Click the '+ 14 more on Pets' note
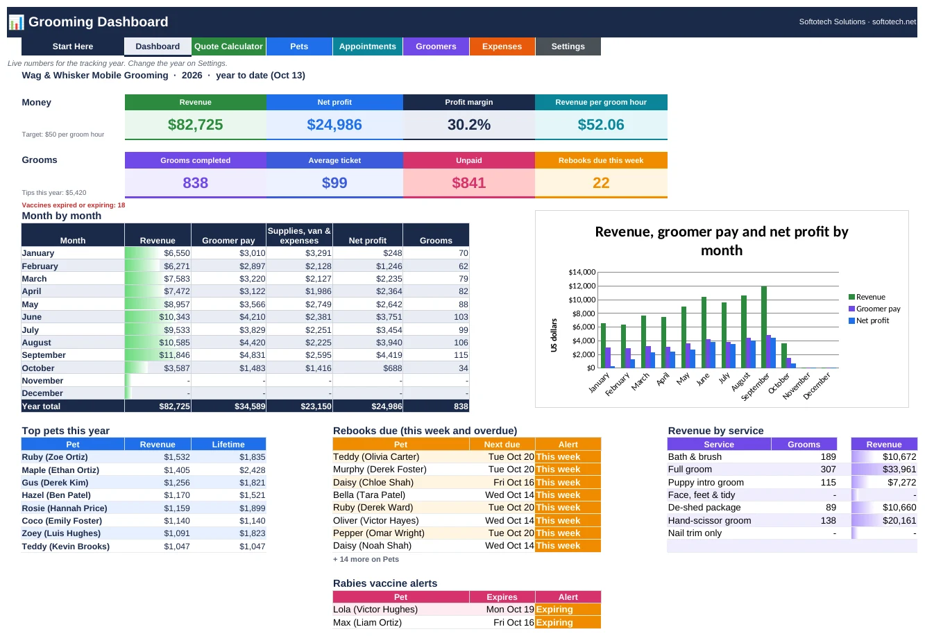 click(x=366, y=559)
